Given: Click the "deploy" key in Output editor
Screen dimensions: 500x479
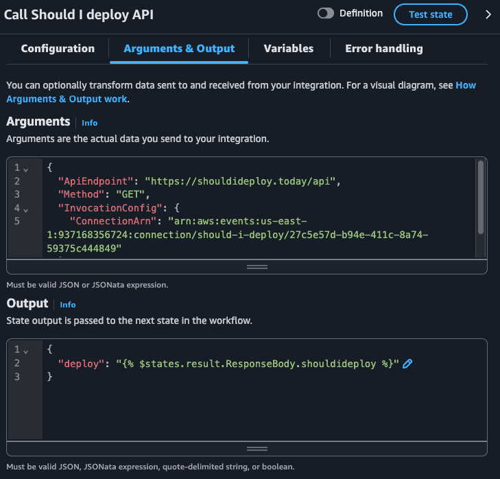Looking at the screenshot, I should (82, 364).
